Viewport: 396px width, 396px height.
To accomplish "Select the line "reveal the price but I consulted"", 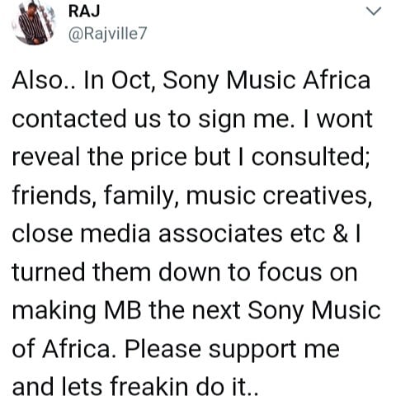I will [191, 158].
